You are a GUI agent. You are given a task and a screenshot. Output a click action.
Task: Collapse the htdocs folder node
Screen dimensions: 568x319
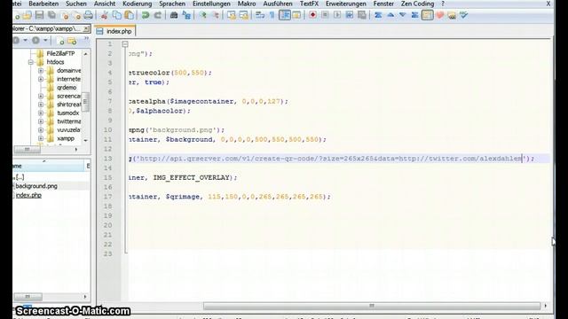(x=31, y=62)
